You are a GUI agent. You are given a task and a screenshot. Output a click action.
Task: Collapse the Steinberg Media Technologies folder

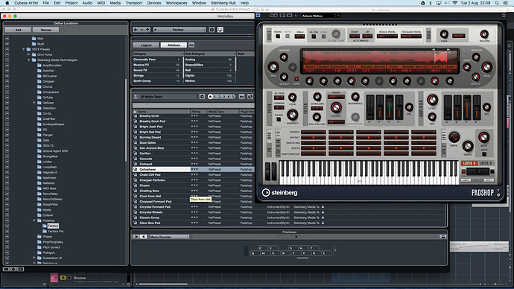coord(29,60)
